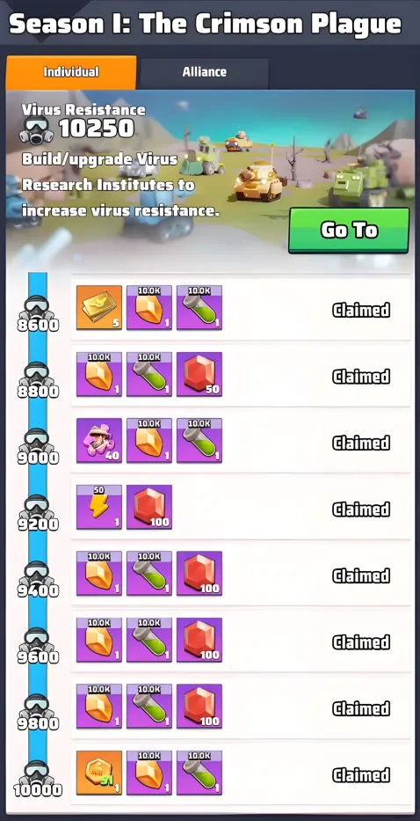Tap the Claimed label in the 8600 row
The image size is (420, 821).
(361, 311)
